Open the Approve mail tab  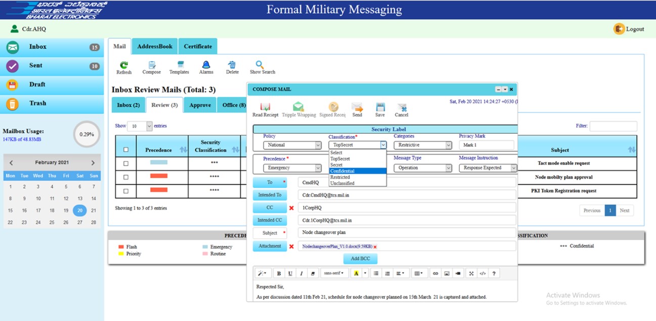[x=200, y=105]
